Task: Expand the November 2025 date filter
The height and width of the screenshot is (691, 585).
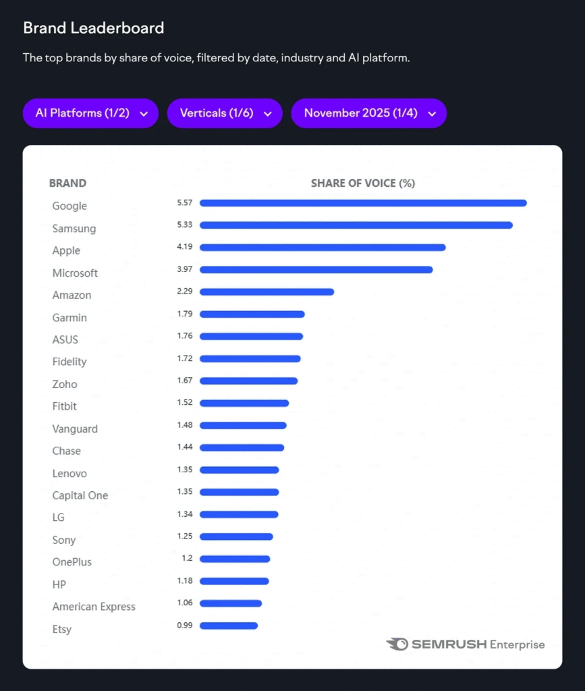Action: pos(368,113)
